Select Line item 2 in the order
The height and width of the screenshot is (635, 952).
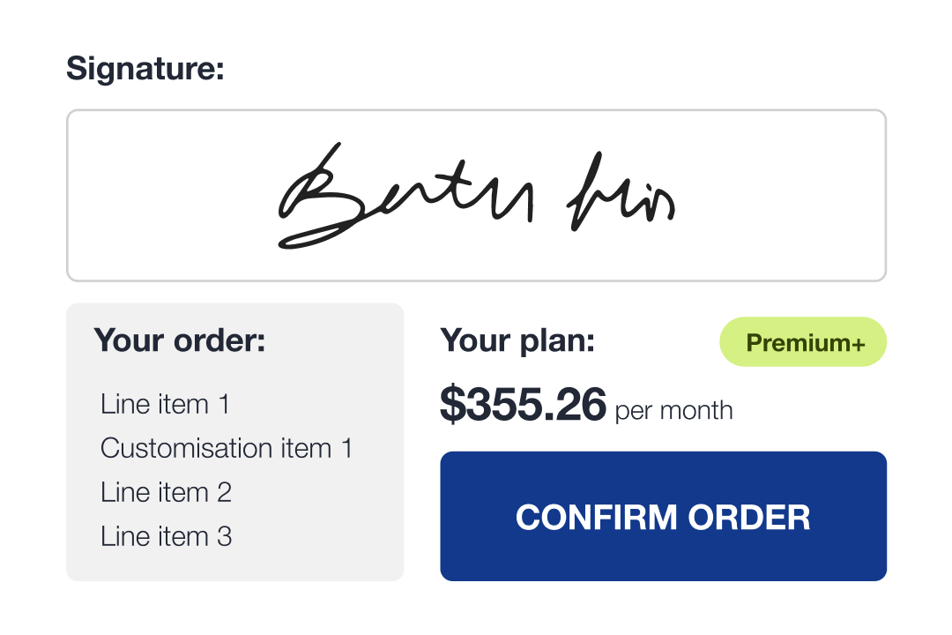[166, 492]
